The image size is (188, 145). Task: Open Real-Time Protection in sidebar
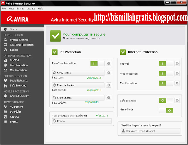pyautogui.click(x=22, y=45)
